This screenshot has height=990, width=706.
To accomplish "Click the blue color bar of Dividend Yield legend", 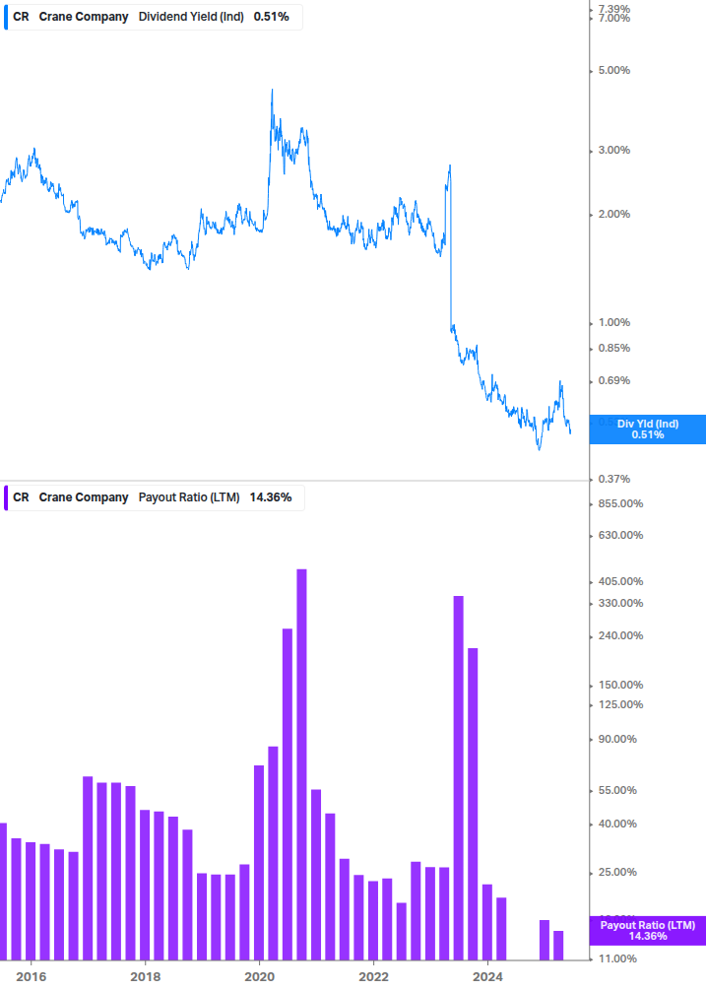I will 6,17.
